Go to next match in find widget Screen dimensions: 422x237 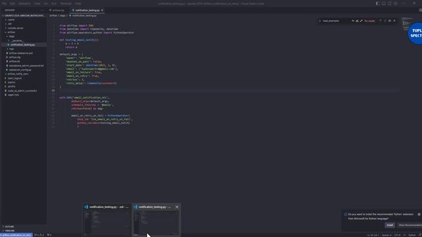[385, 20]
